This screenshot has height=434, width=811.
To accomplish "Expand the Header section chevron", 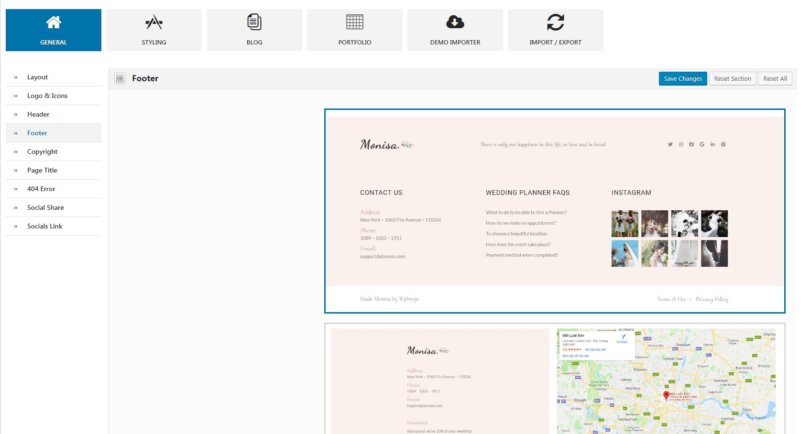I will pos(16,115).
